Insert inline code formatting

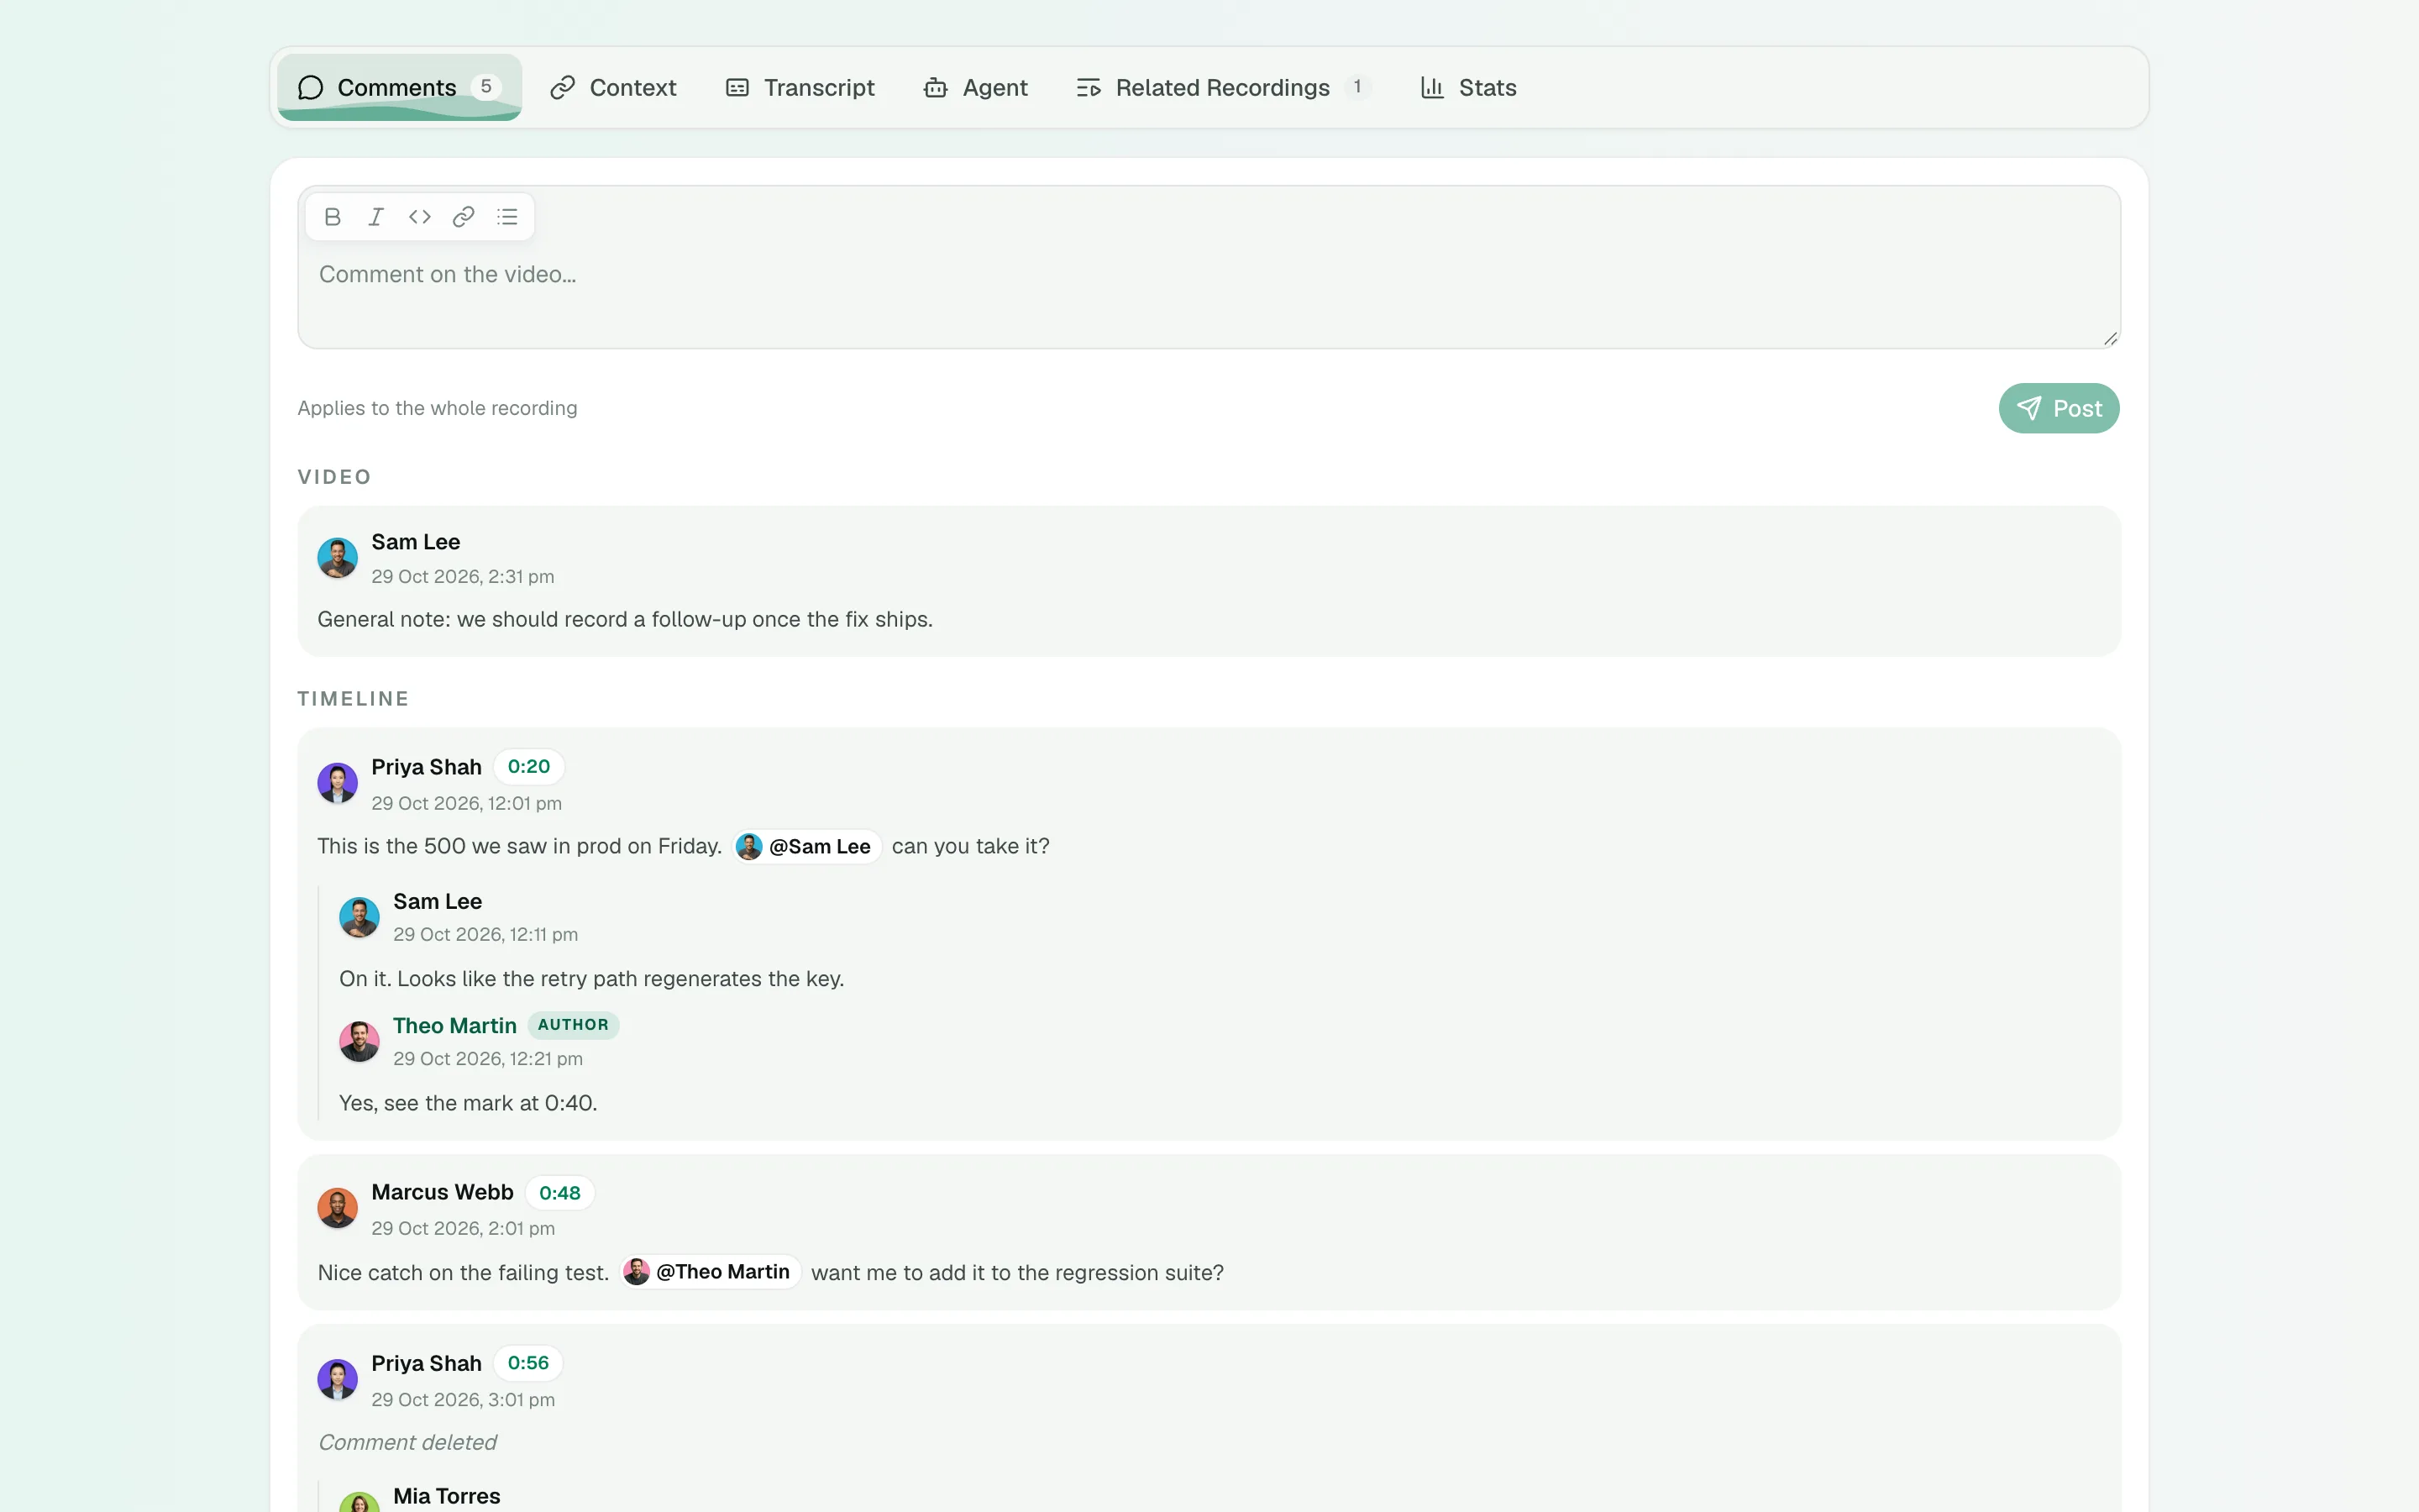420,217
